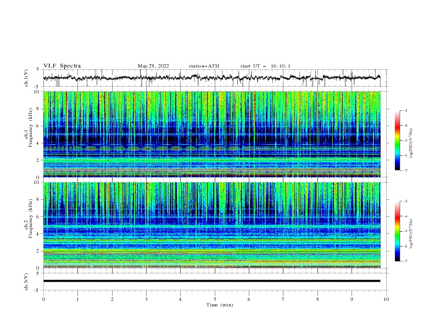Click the "Time (min)" x-axis label
The height and width of the screenshot is (336, 435).
point(220,305)
